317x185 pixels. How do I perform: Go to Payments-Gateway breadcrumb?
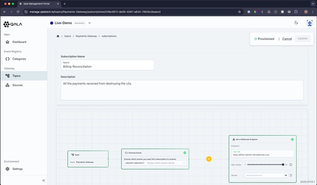pos(86,36)
